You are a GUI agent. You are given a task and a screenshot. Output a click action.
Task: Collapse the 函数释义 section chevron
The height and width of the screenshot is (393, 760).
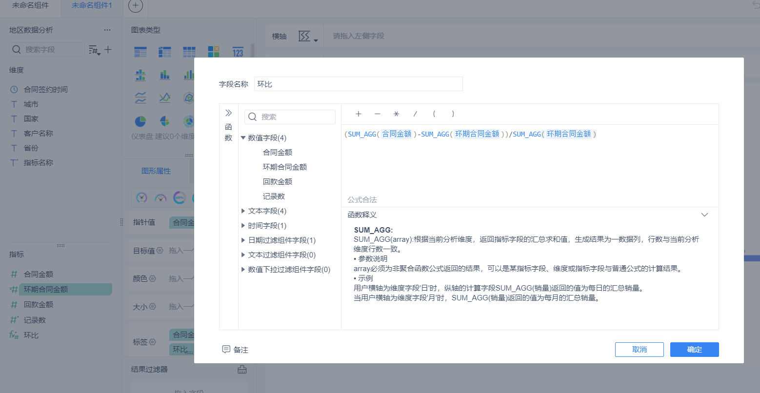(704, 215)
